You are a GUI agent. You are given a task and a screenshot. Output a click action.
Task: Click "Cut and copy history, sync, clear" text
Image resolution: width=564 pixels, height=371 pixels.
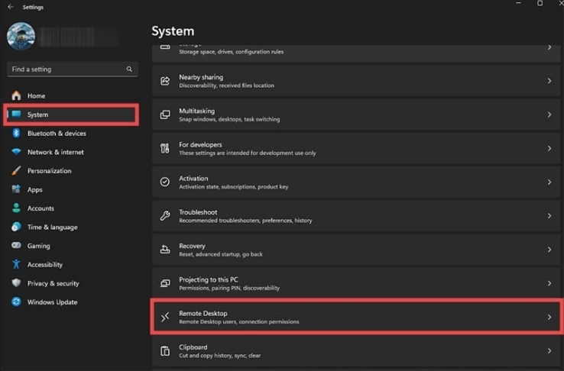(220, 356)
